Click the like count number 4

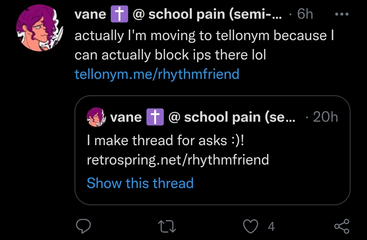point(271,226)
